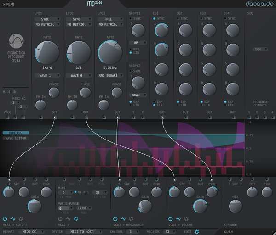276x235 pixels.
Task: Open the MENU at top left
Action: (x=9, y=4)
